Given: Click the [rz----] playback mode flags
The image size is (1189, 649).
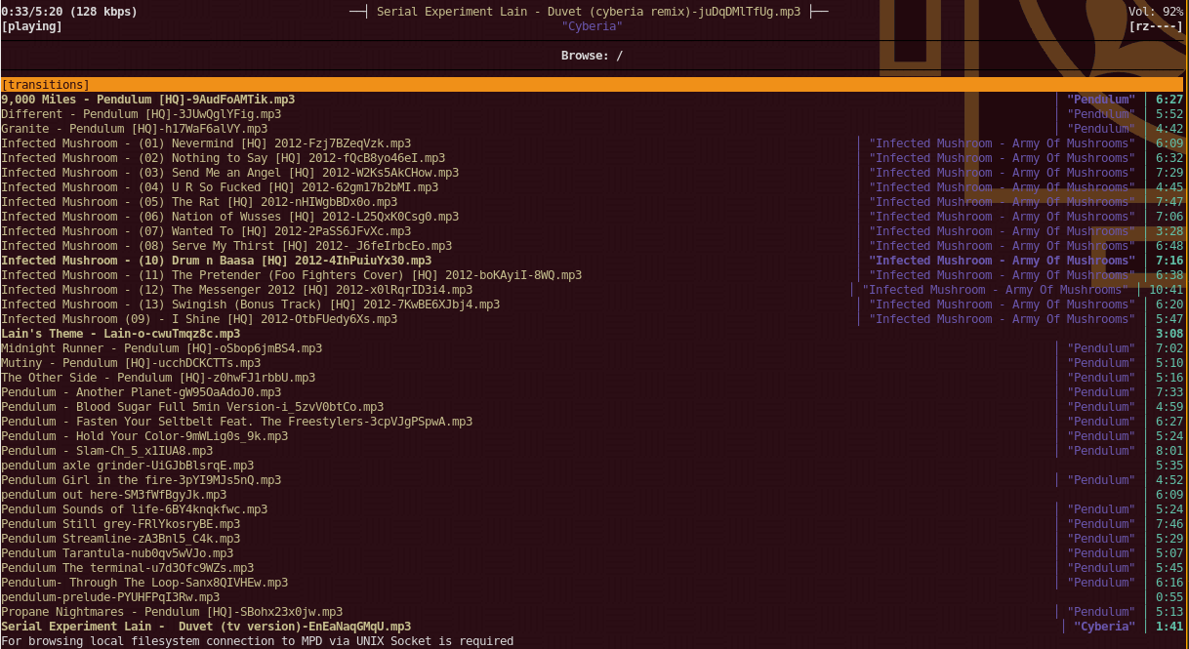Looking at the screenshot, I should tap(1156, 26).
